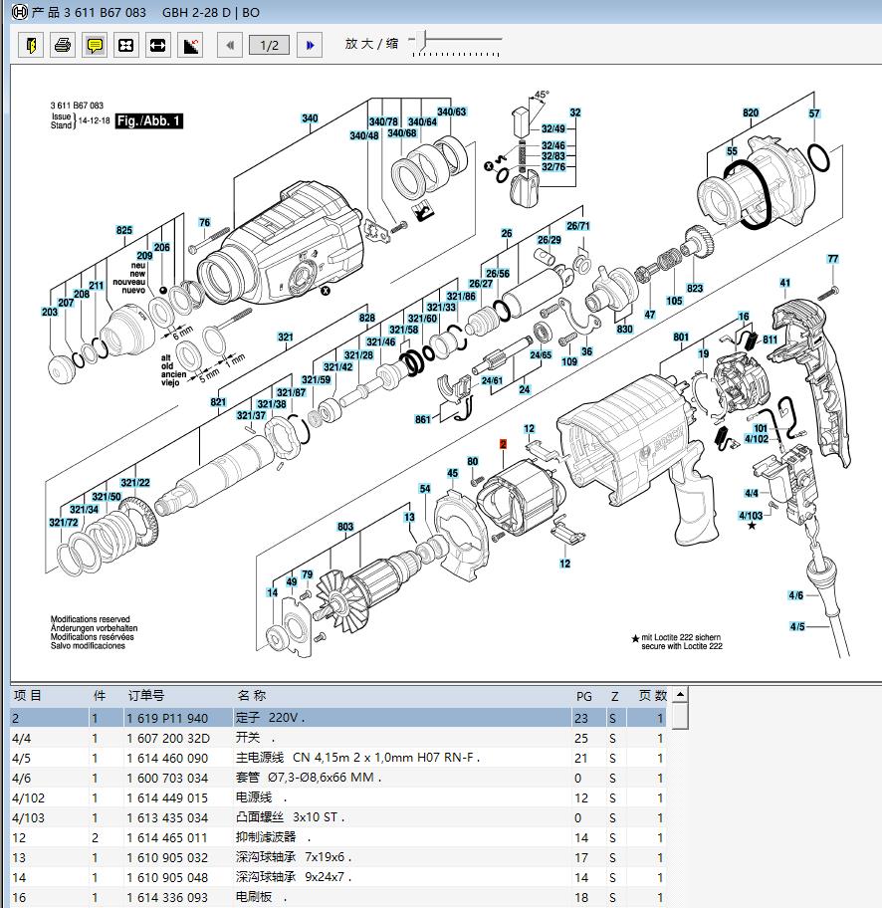Click part label 820 on the diagram
The width and height of the screenshot is (882, 908).
[x=751, y=113]
